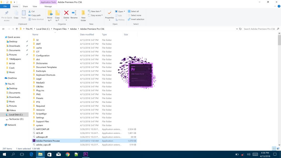Image resolution: width=281 pixels, height=158 pixels.
Task: Click Select none in the ribbon
Action: point(134,15)
